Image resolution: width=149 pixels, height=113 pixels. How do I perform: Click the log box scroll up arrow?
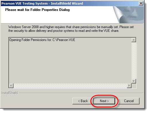134,40
